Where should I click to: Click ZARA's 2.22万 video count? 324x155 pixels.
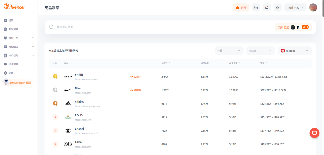click(x=204, y=144)
